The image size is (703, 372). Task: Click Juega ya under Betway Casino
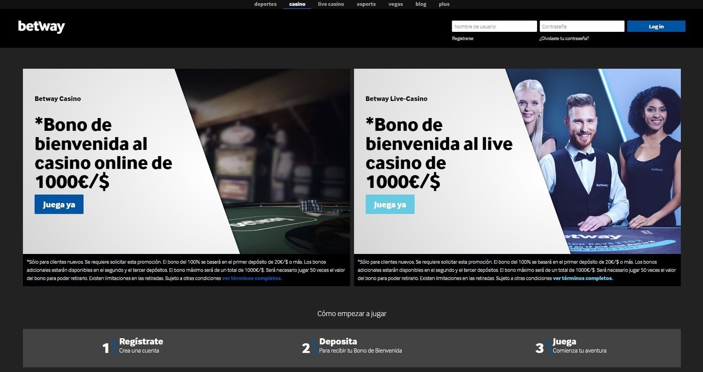[x=59, y=204]
